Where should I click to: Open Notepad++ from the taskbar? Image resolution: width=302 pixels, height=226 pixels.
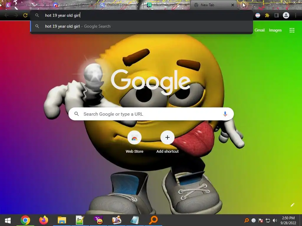(80, 220)
